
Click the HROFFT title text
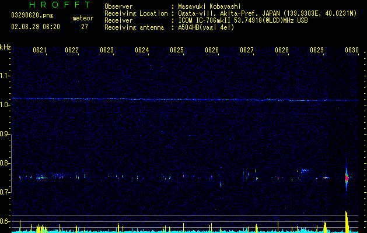click(60, 5)
